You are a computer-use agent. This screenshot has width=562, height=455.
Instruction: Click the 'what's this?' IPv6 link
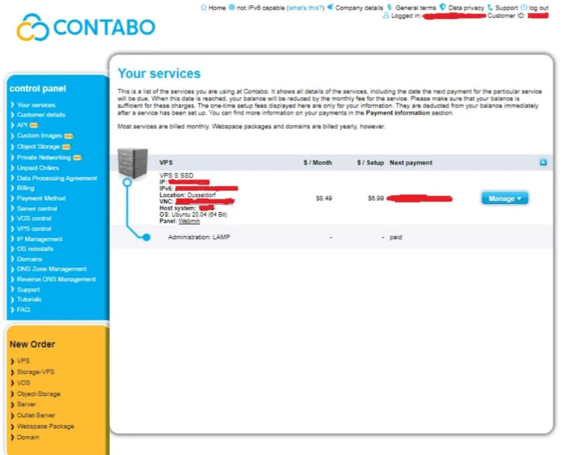coord(305,8)
